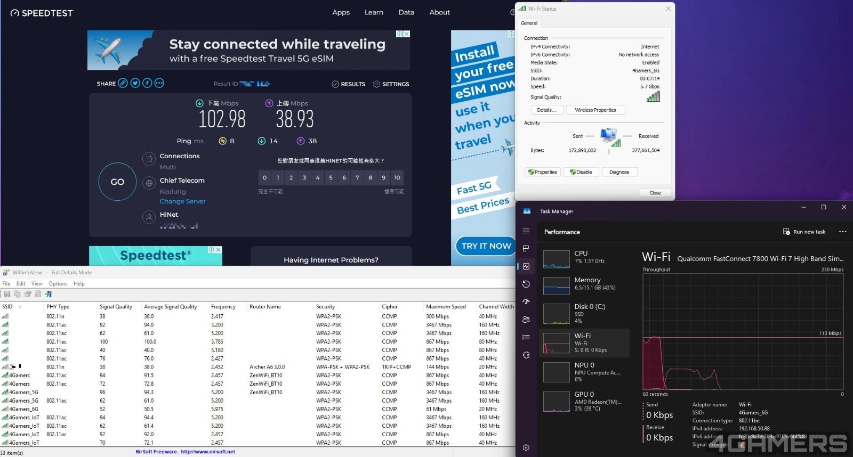
Task: Share Speedtest result on Twitter
Action: pyautogui.click(x=135, y=83)
